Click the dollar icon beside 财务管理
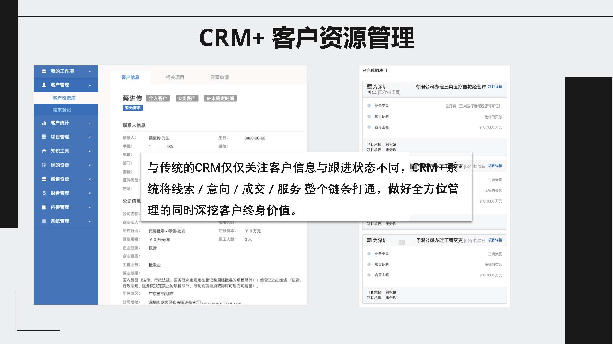613x344 pixels. (44, 193)
